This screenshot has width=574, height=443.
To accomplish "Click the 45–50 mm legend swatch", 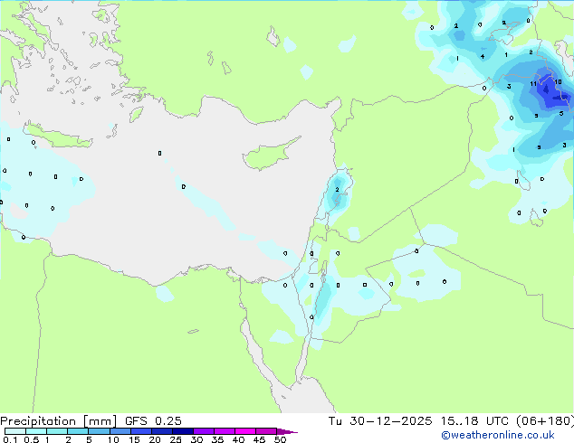I will click(x=265, y=431).
